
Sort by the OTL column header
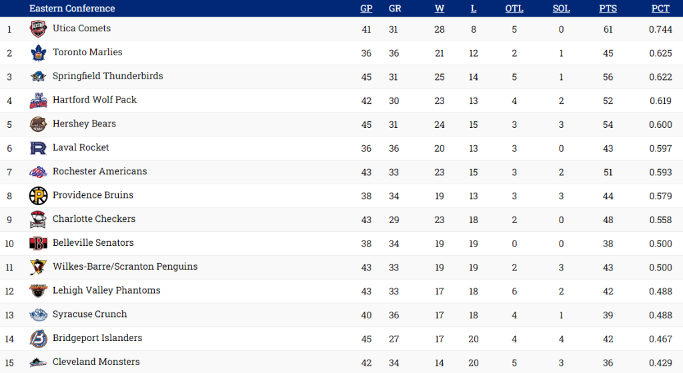click(514, 9)
